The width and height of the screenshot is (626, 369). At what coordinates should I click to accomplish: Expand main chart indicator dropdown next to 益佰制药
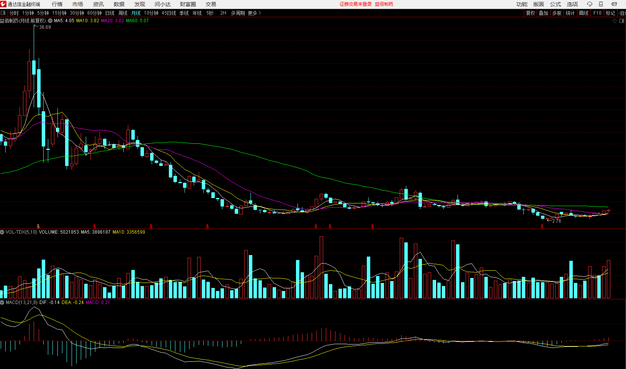[50, 21]
